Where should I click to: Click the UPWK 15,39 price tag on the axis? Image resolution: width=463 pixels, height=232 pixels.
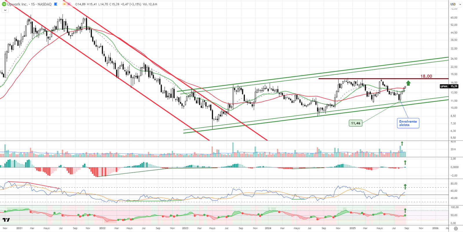[449, 86]
